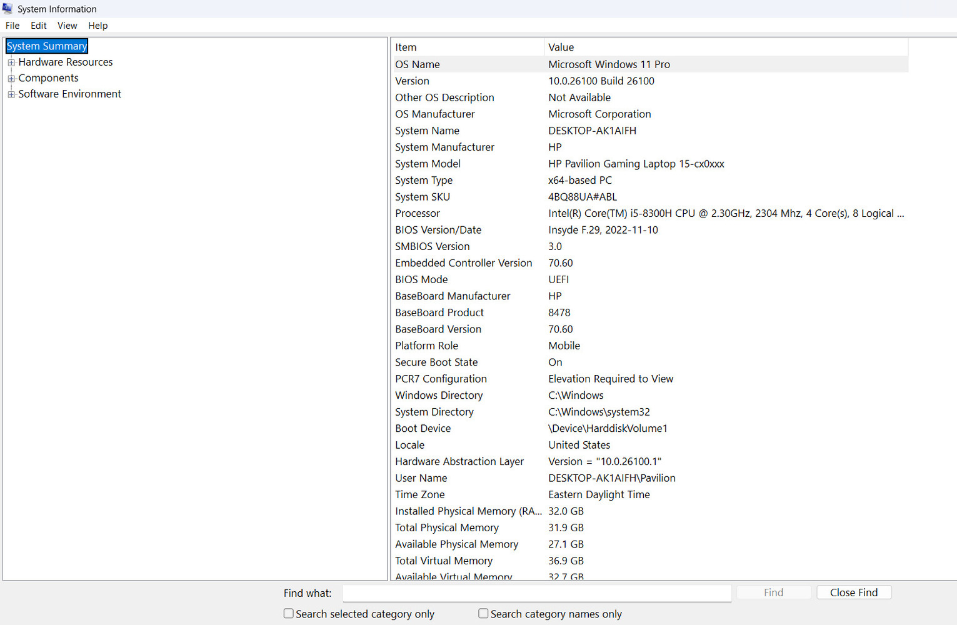Select the BaseBoard Version row
Image resolution: width=957 pixels, height=625 pixels.
click(x=650, y=329)
